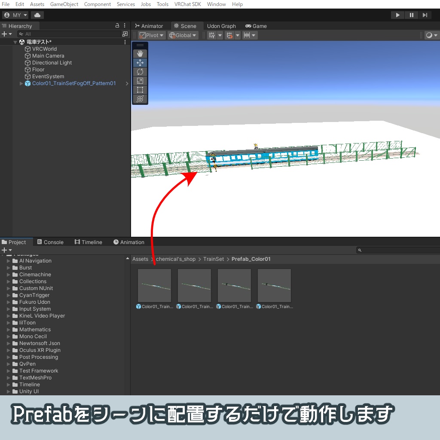Expand the lilToon folder in the Project panel

tap(9, 323)
